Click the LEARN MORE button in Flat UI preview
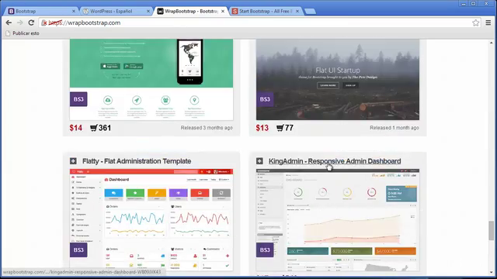Viewport: 497px width, 279px height. coord(328,85)
